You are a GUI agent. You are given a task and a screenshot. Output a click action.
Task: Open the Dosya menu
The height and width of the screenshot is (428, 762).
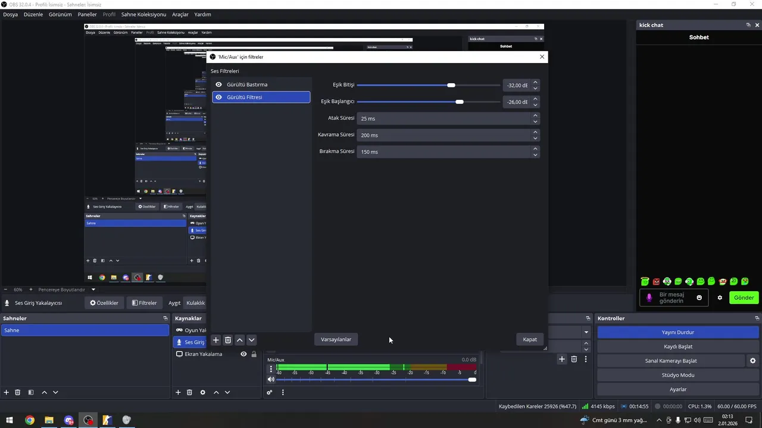pos(10,14)
